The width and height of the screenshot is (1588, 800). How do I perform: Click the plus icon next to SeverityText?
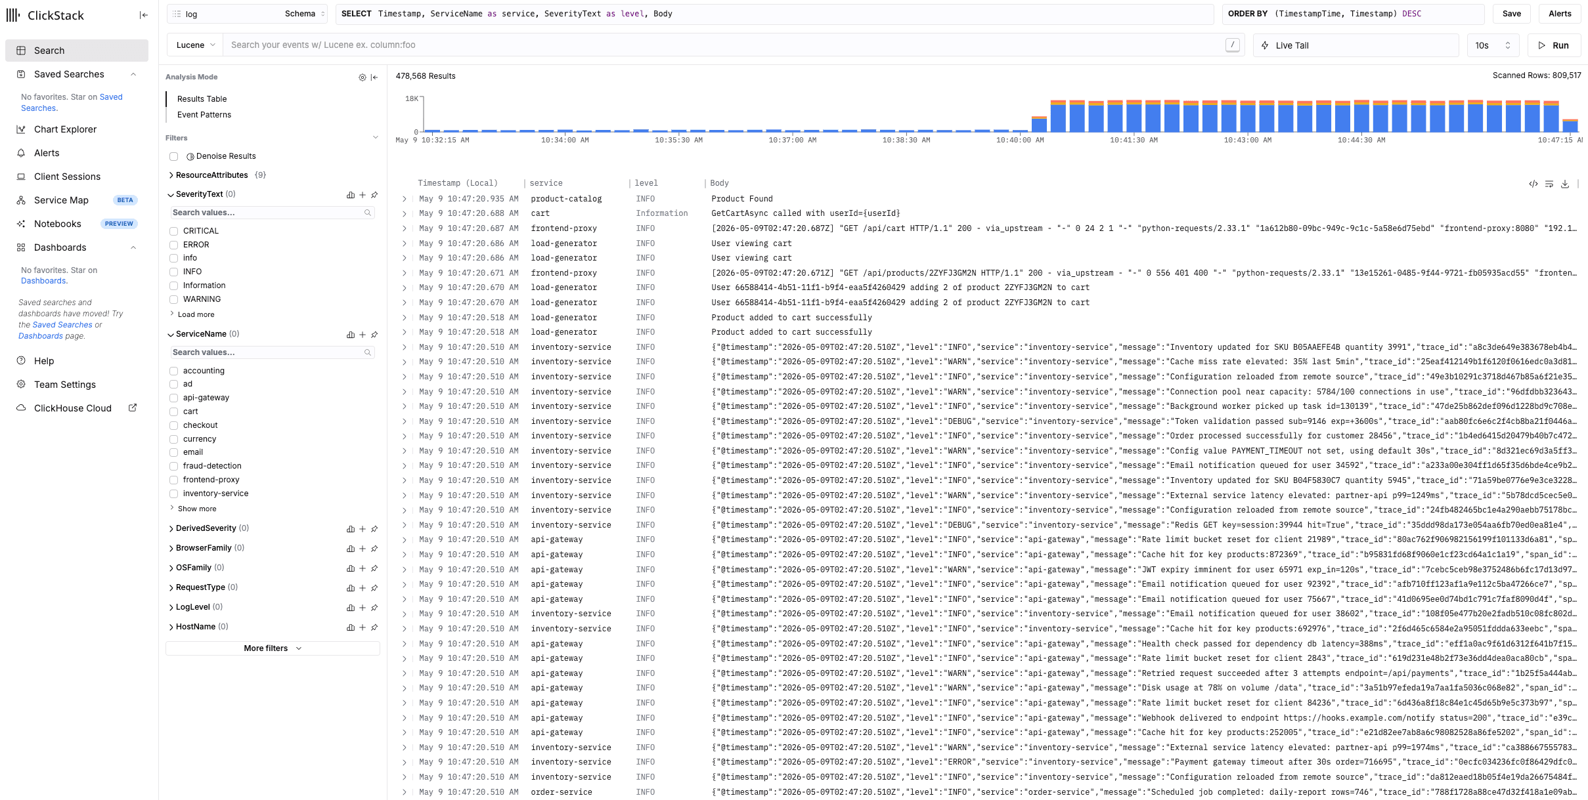(363, 195)
